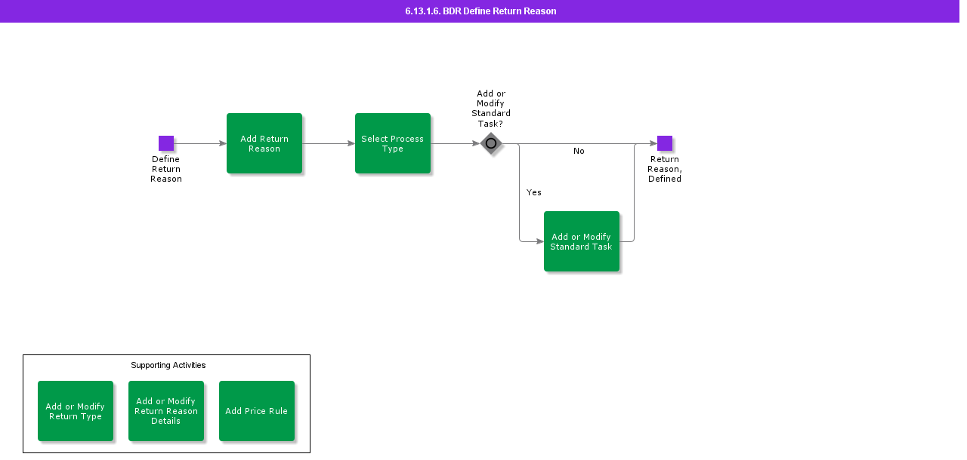967x460 pixels.
Task: Select the Add or Modify Standard Task activity
Action: click(582, 241)
